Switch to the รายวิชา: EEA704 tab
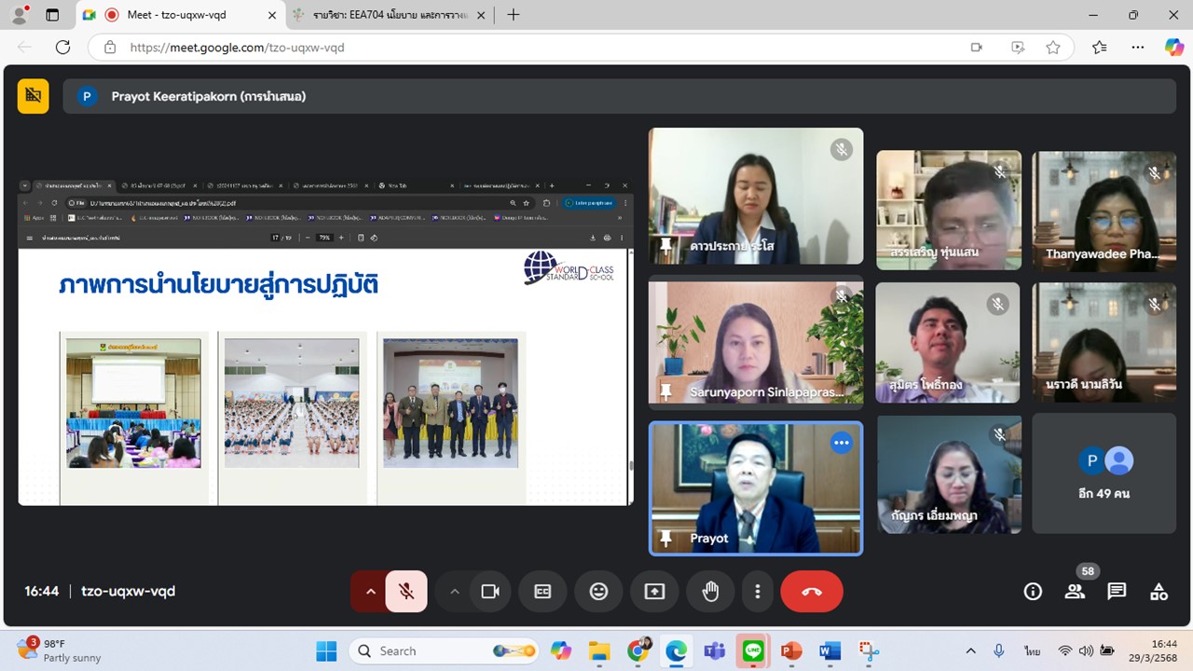 (389, 15)
